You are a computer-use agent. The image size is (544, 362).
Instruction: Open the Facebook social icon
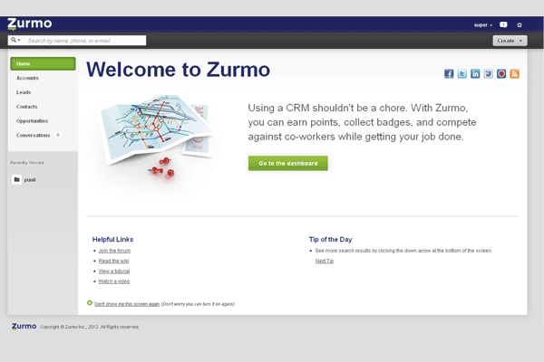449,73
